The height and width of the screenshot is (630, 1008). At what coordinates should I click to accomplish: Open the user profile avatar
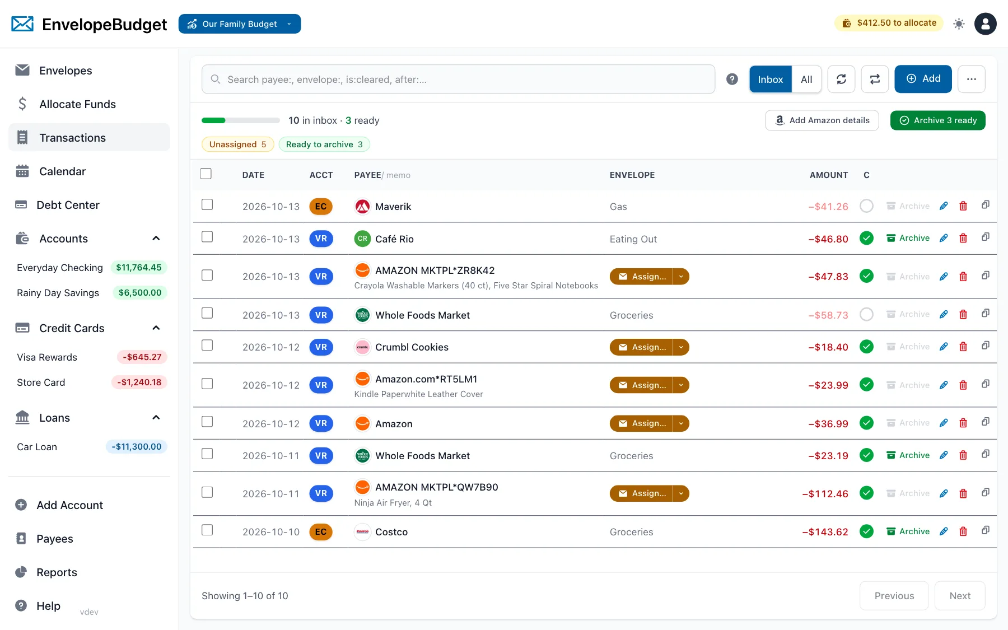(x=985, y=24)
